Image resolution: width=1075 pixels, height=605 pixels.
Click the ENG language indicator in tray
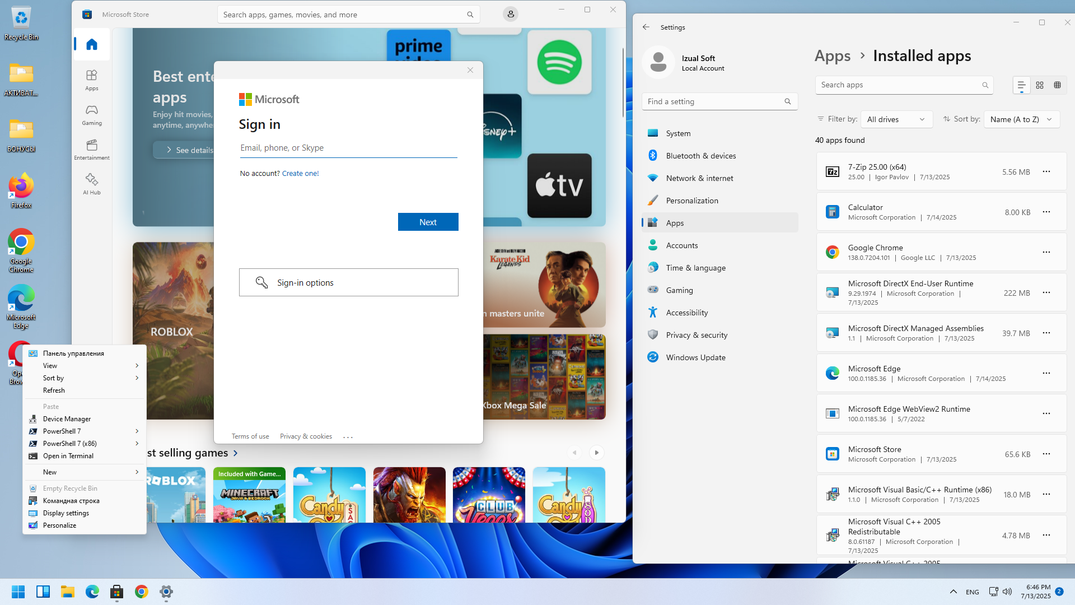pyautogui.click(x=973, y=592)
